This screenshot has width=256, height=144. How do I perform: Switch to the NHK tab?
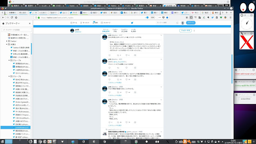coord(84,12)
